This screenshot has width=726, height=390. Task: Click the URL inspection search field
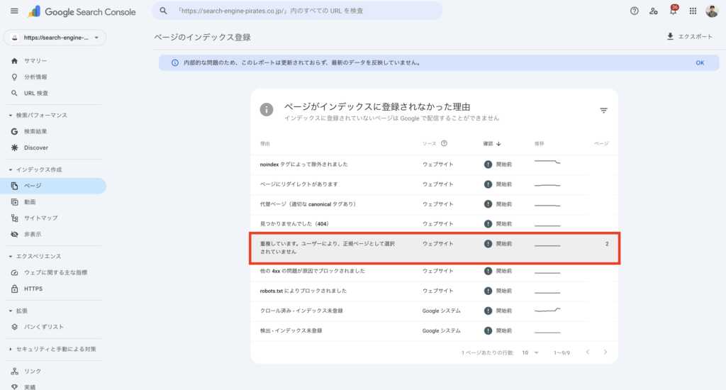(x=298, y=11)
